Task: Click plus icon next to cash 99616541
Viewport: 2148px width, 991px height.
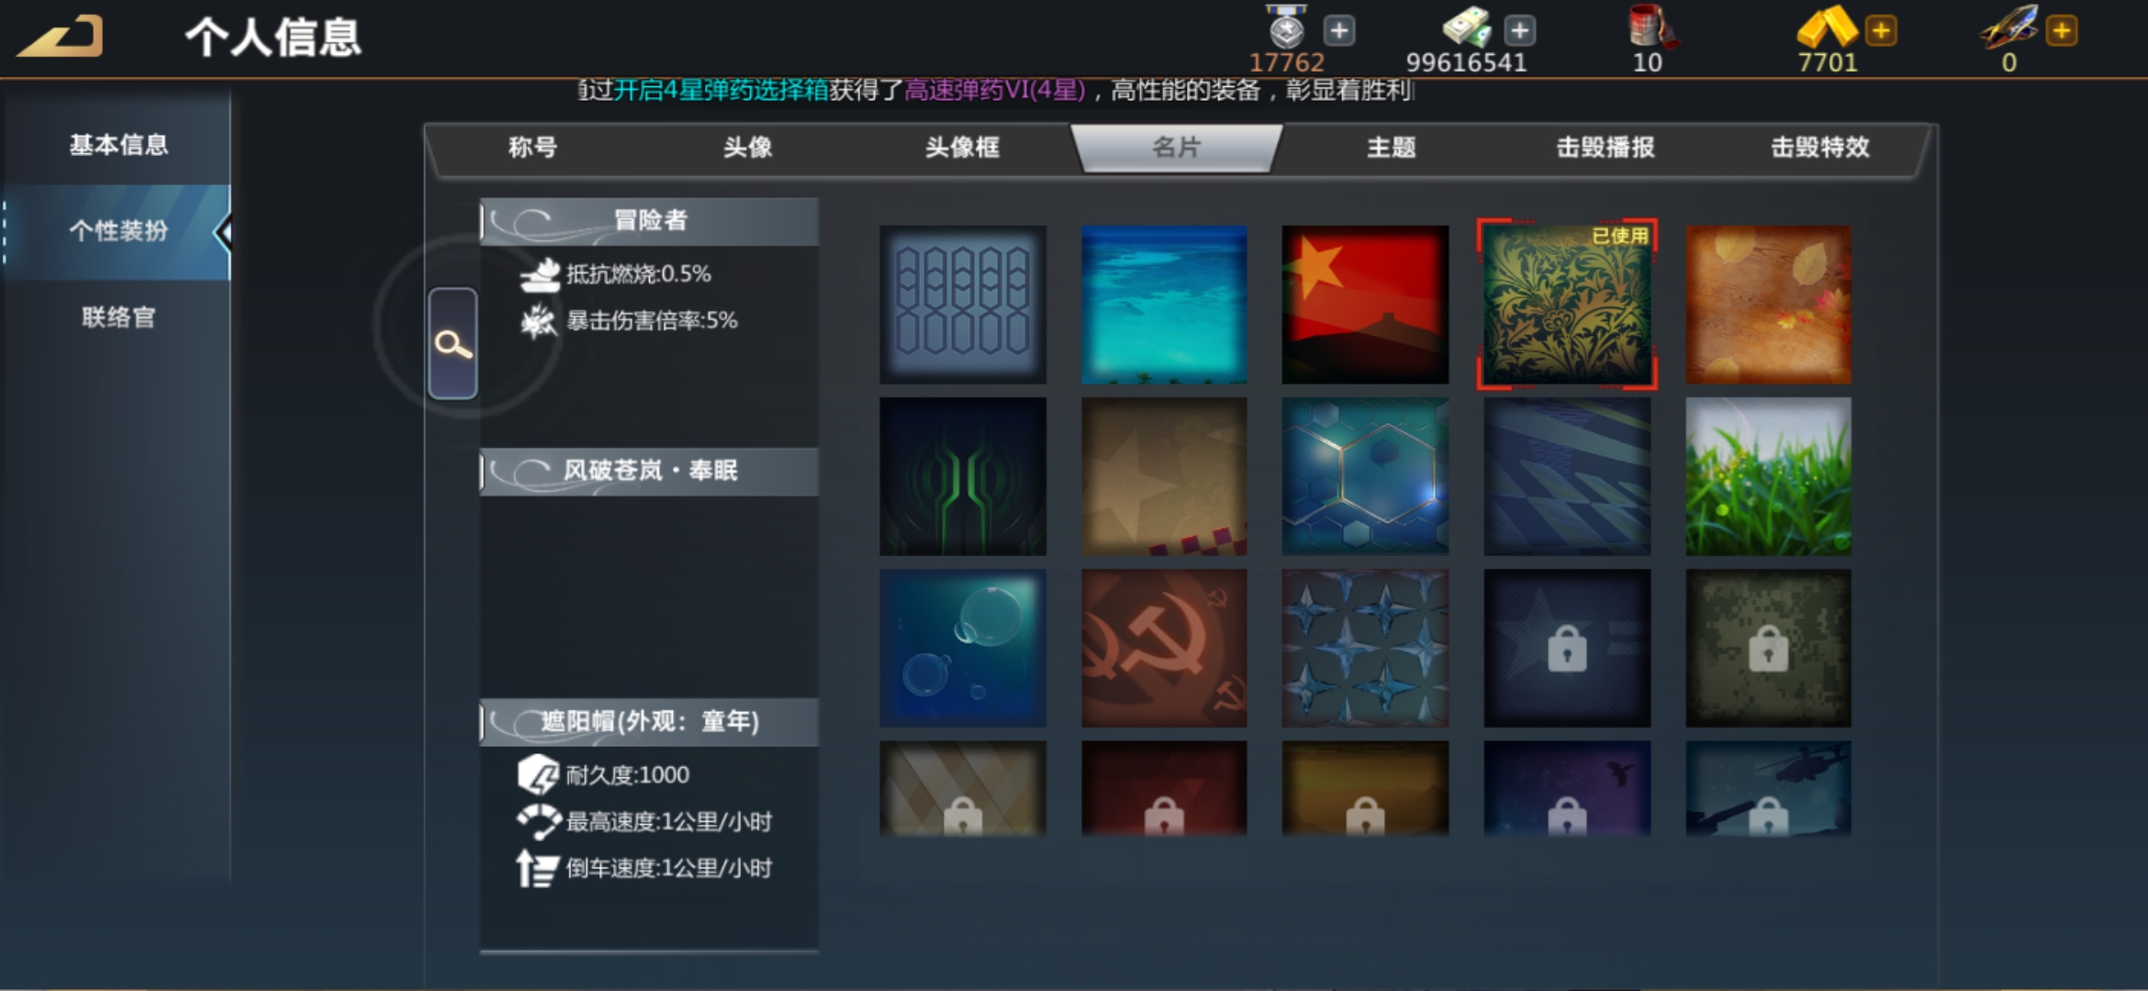Action: pyautogui.click(x=1520, y=30)
